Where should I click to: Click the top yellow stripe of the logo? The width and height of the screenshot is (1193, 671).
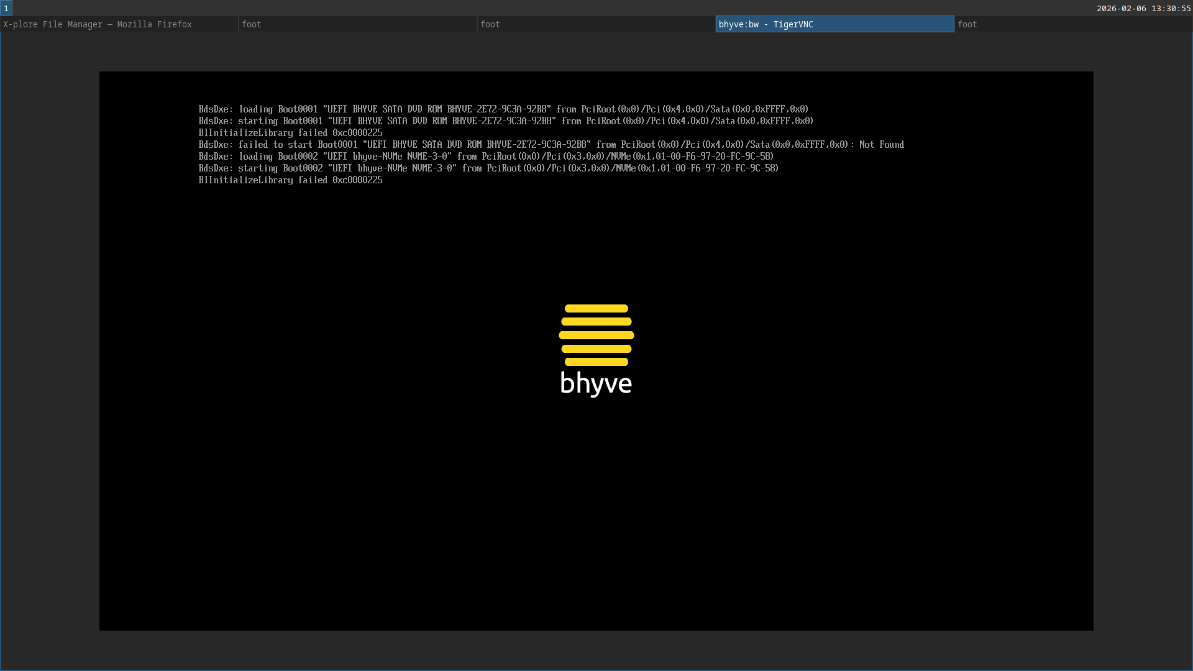[596, 308]
